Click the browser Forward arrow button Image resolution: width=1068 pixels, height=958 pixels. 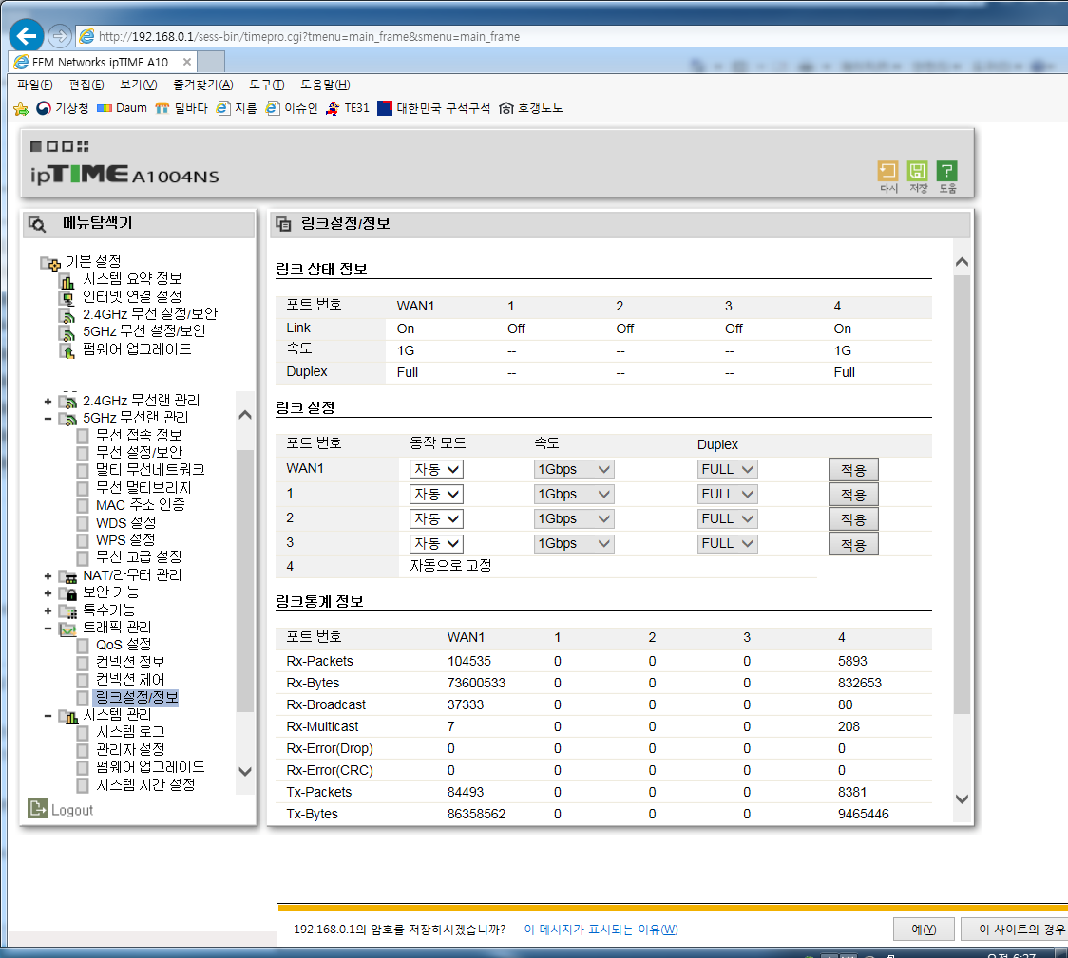(60, 35)
